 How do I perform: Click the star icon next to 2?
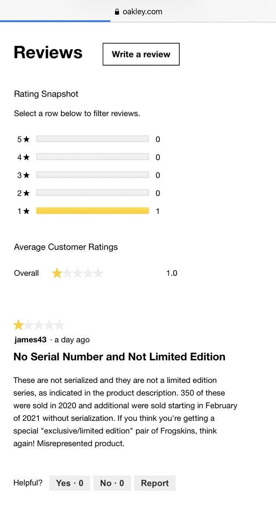tap(26, 193)
